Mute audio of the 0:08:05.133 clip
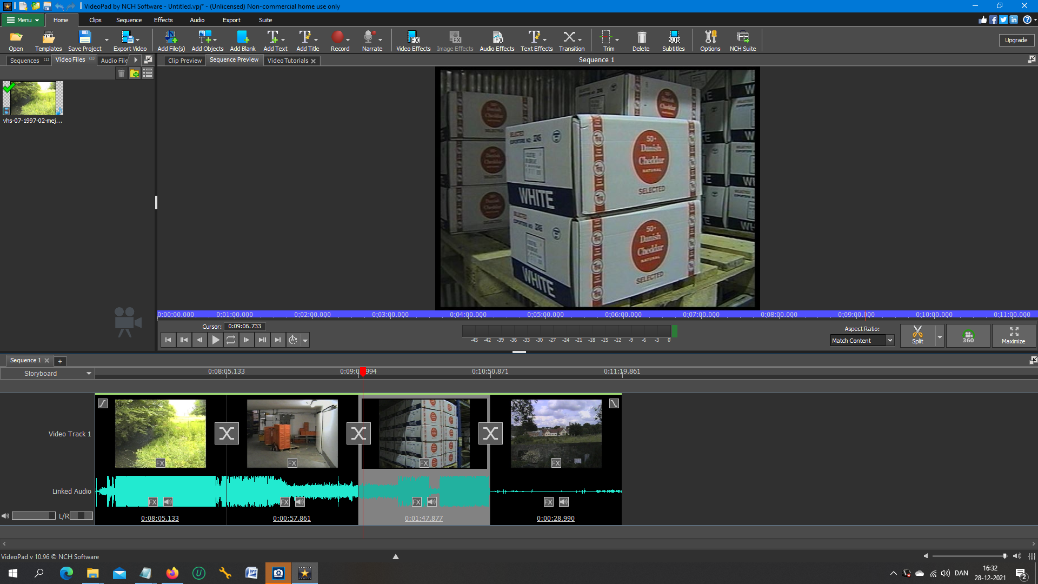 [168, 502]
